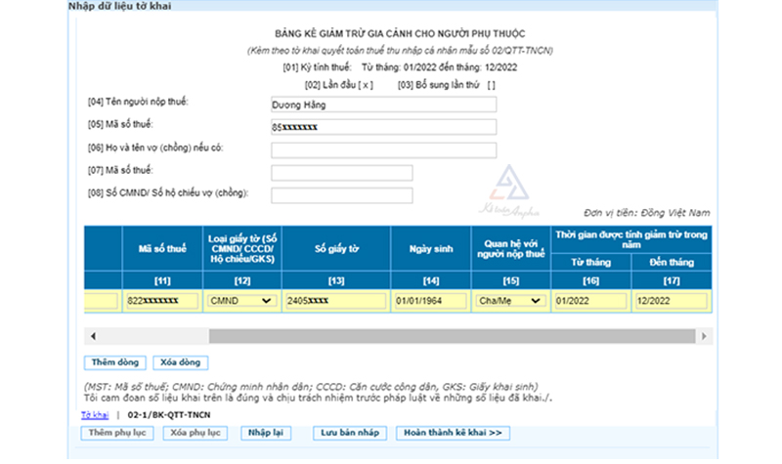Click the Ngày sinh column header
Viewport: 782px width, 464px height.
point(431,249)
